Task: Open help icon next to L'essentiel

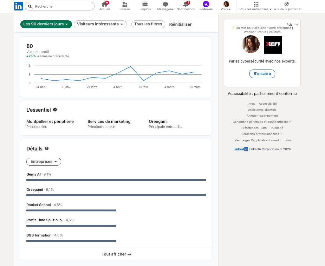Action: (55, 110)
